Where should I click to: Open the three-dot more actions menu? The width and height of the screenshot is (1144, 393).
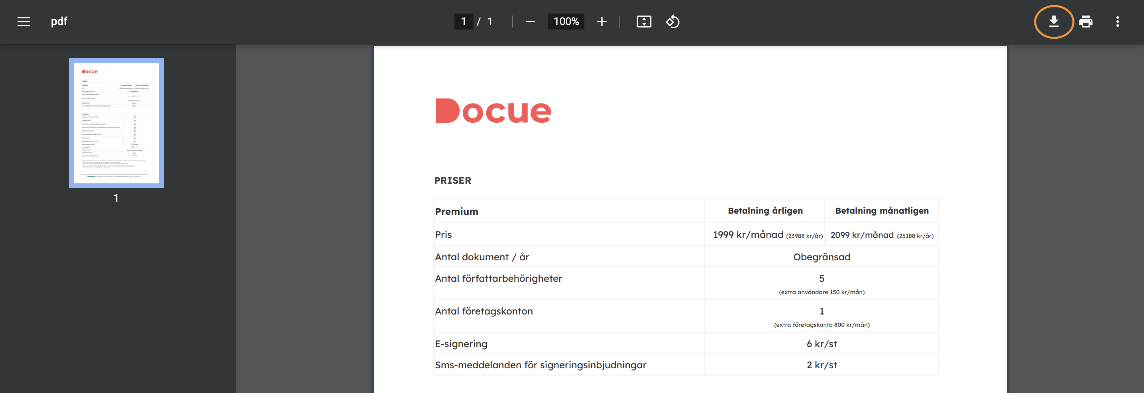coord(1117,21)
